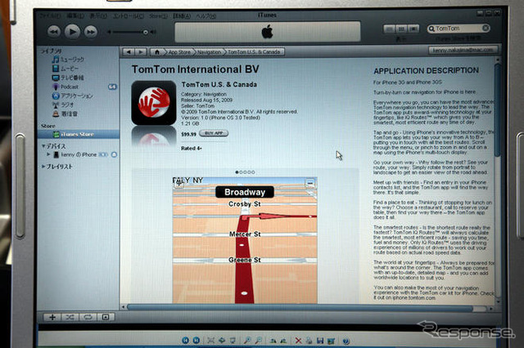The image size is (524, 348).
Task: Switch to Cover Flow view
Action: click(413, 29)
